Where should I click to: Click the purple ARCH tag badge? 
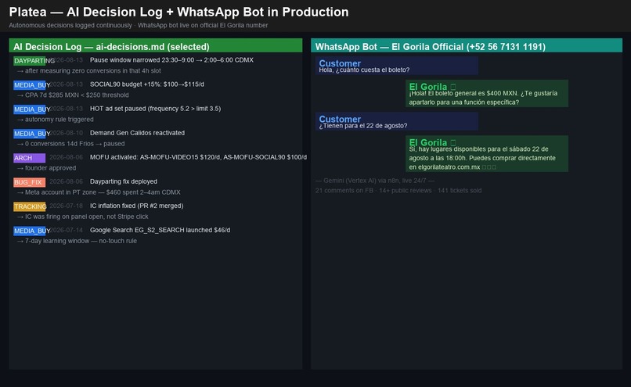pos(30,158)
